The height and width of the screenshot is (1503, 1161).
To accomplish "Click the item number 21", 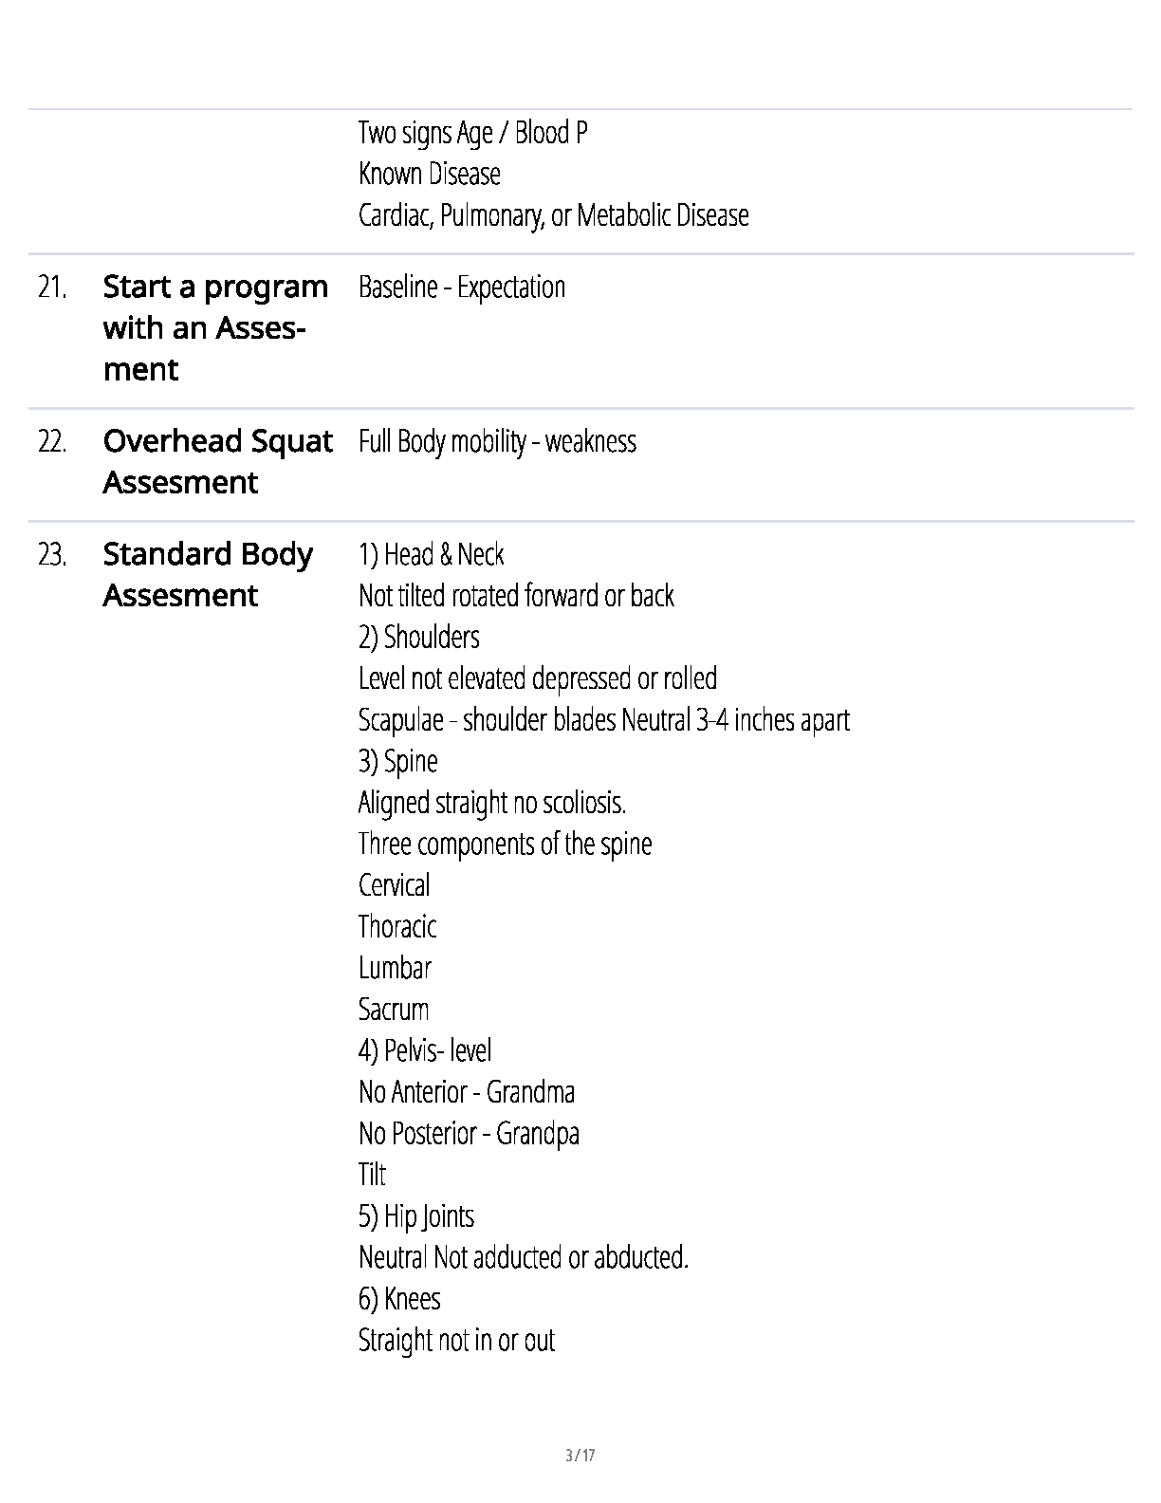I will pyautogui.click(x=52, y=287).
